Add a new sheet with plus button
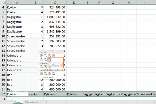The width and height of the screenshot is (156, 104). pos(46,102)
